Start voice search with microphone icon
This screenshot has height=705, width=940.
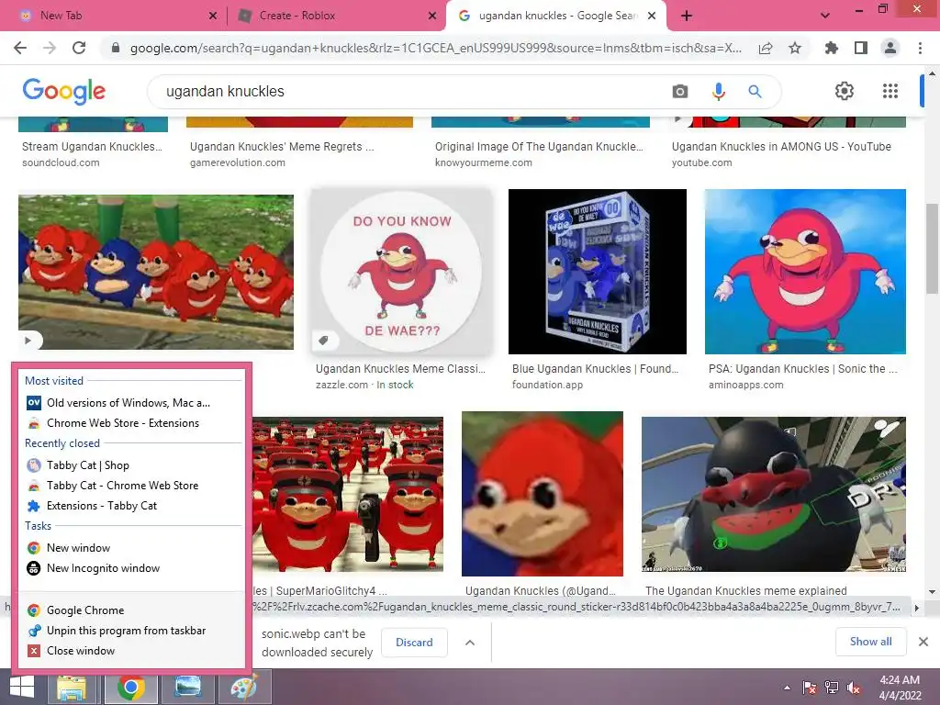pyautogui.click(x=718, y=91)
